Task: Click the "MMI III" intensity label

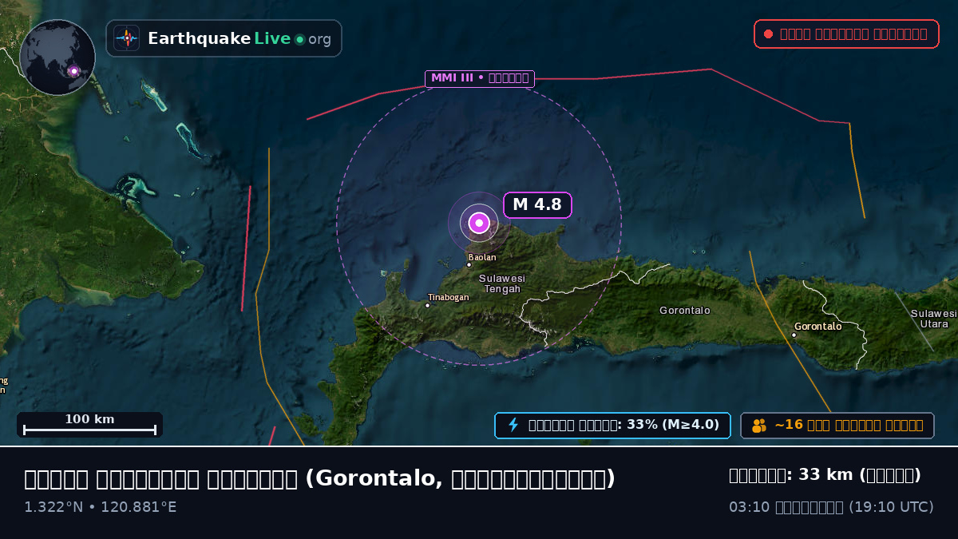Action: point(479,78)
